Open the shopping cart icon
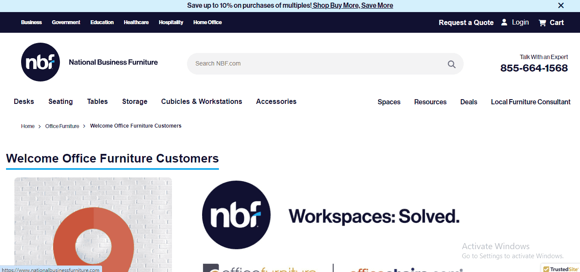The height and width of the screenshot is (272, 580). pos(543,22)
